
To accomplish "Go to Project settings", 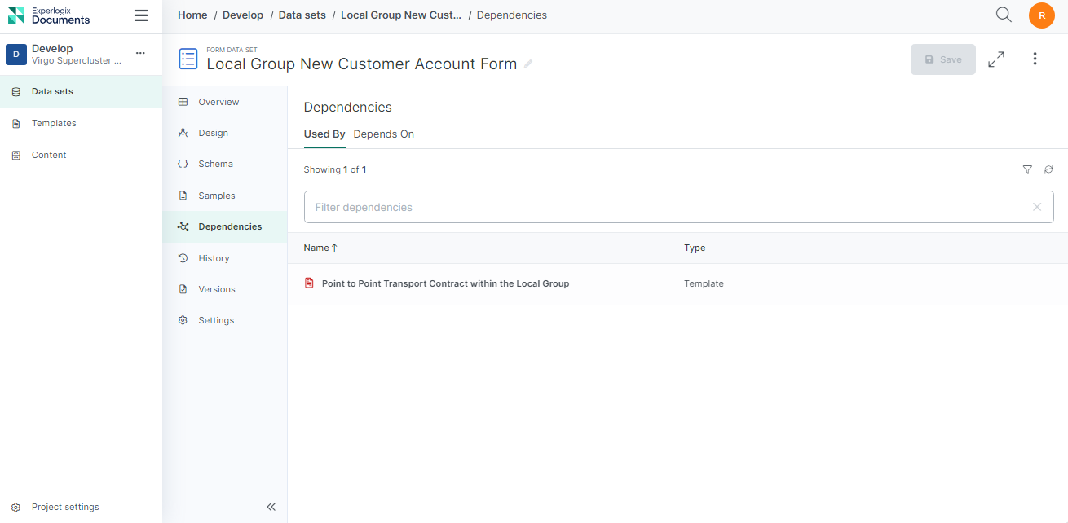I will 65,507.
